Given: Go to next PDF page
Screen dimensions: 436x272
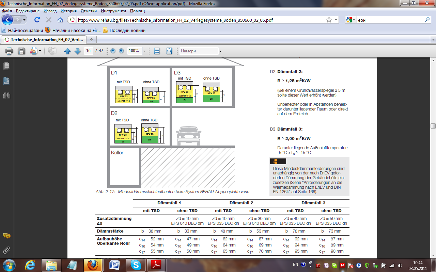Looking at the screenshot, I should pyautogui.click(x=77, y=51).
